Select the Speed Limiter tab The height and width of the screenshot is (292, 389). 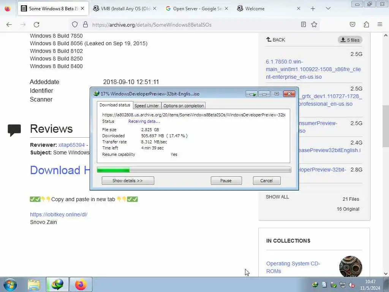click(147, 106)
